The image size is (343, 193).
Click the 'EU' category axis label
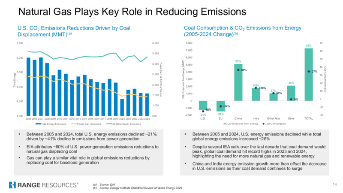(220, 118)
